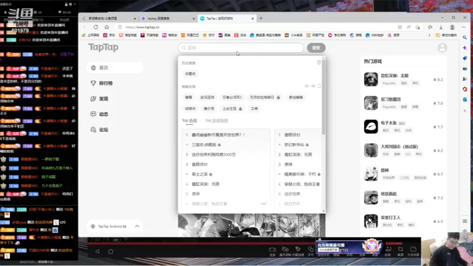The height and width of the screenshot is (266, 473).
Task: Click hot search 迷你世界判赔网易5000万
Action: (213, 154)
